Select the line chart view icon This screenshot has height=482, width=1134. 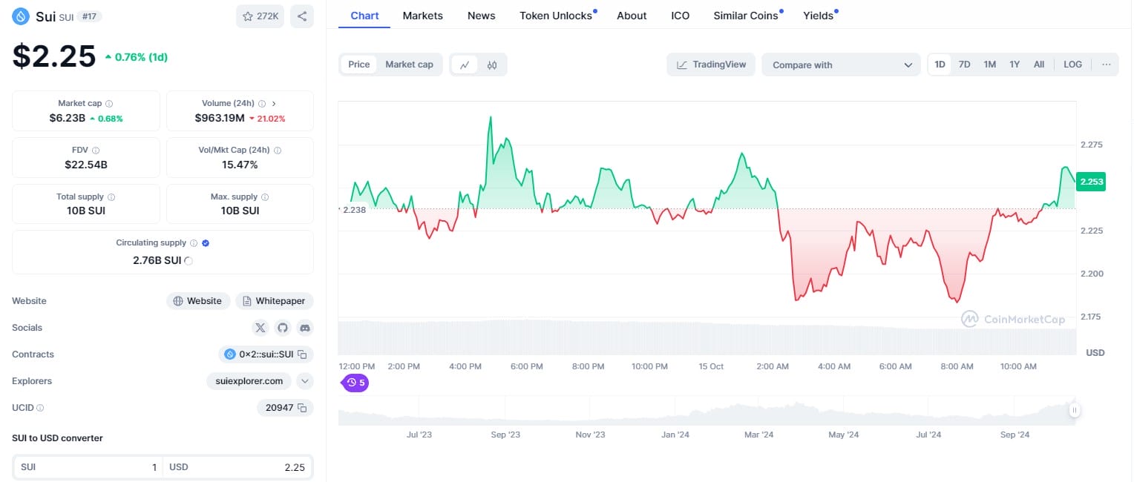click(465, 65)
